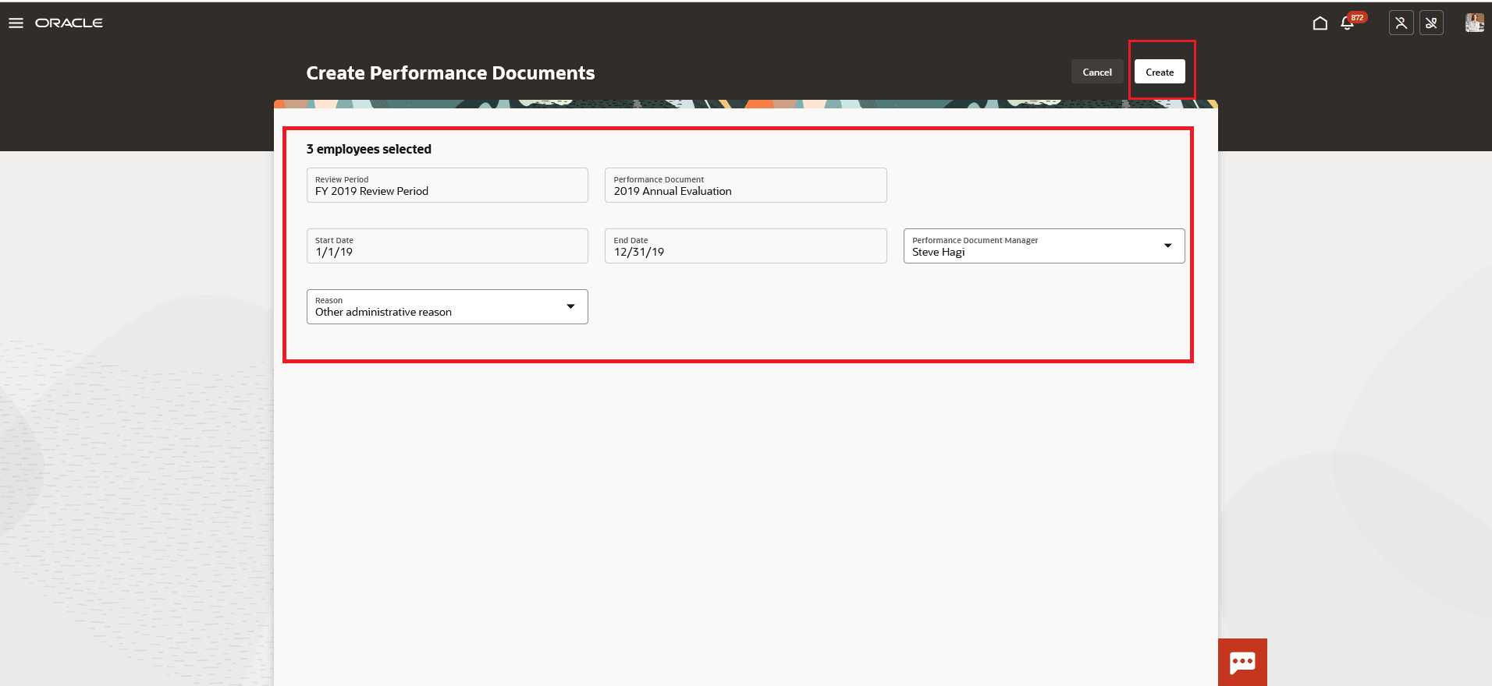The height and width of the screenshot is (686, 1492).
Task: Click the Review Period field
Action: click(x=447, y=186)
